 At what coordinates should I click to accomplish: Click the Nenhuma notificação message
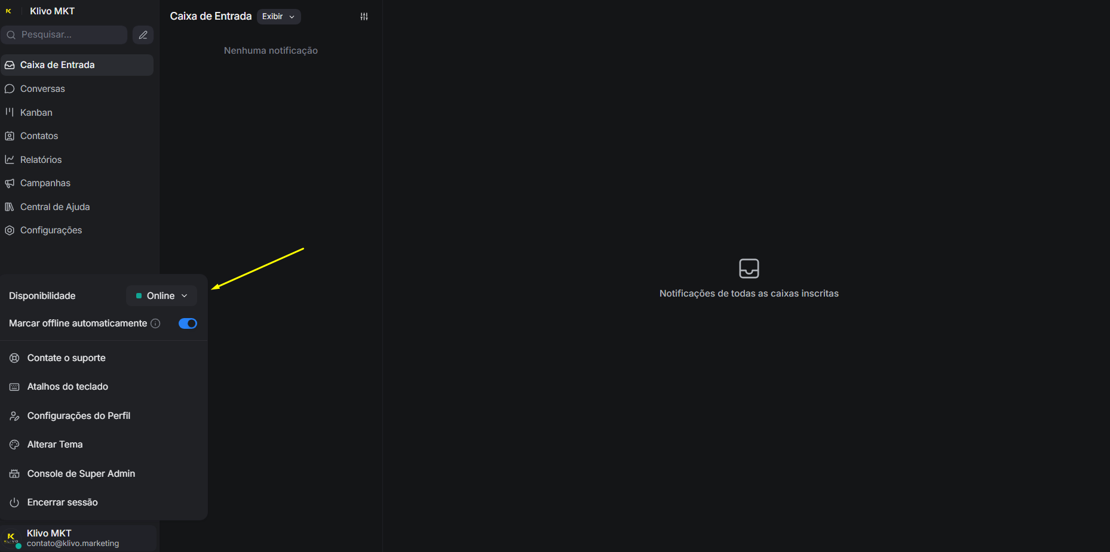pyautogui.click(x=271, y=51)
